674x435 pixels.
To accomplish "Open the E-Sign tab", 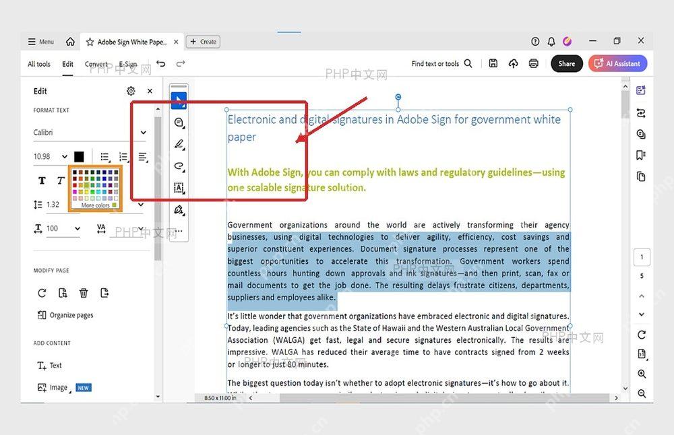I will tap(127, 64).
